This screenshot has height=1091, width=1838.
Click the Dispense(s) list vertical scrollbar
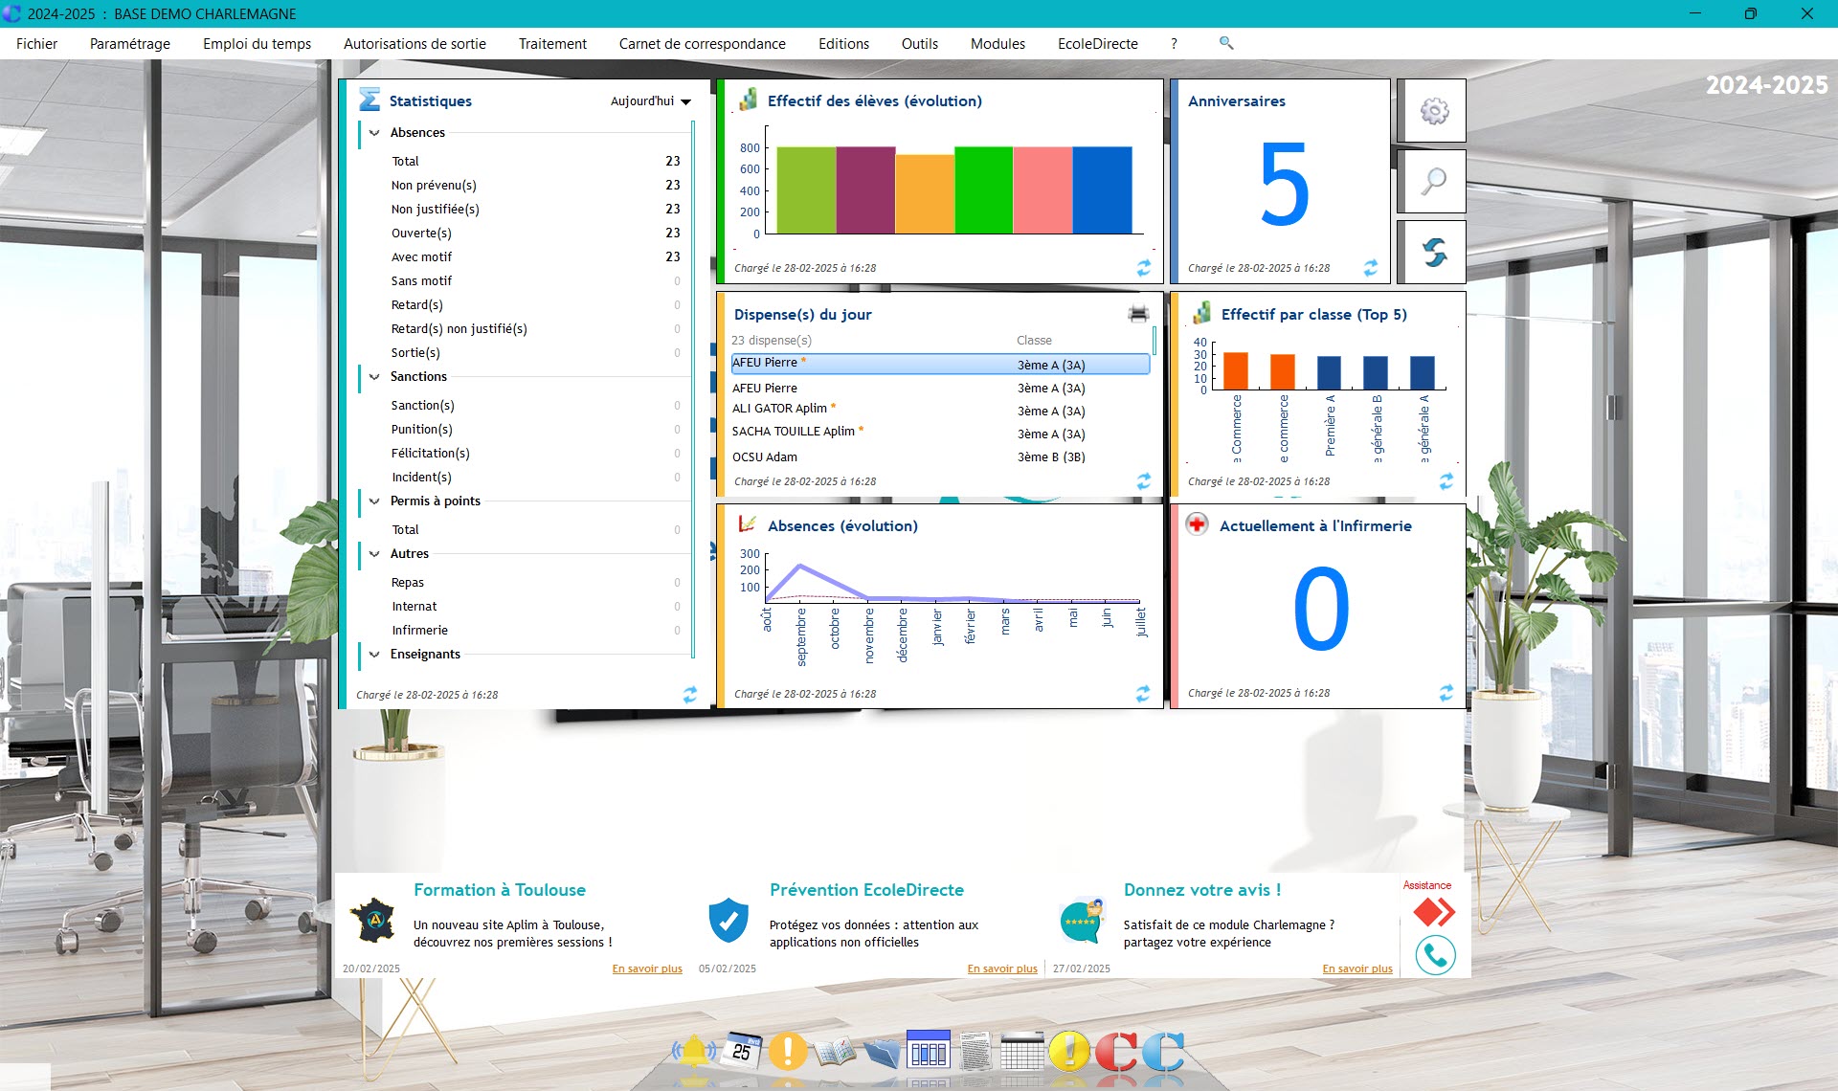(x=1154, y=341)
